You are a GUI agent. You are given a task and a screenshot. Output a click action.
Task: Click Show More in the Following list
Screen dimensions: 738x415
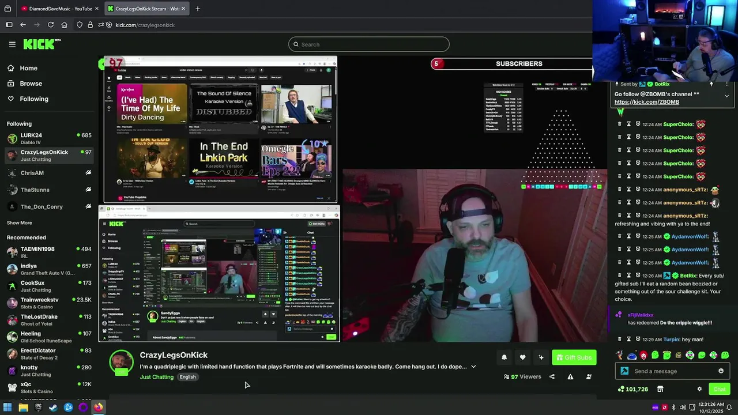(20, 223)
